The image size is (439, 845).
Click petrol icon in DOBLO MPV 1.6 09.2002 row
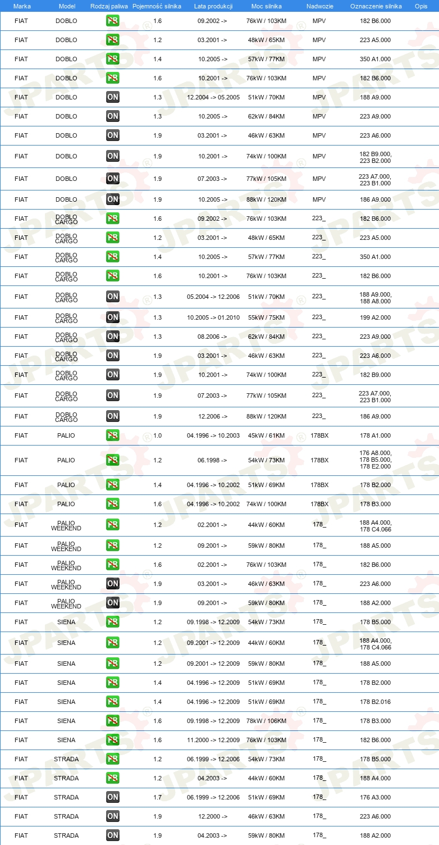[113, 21]
